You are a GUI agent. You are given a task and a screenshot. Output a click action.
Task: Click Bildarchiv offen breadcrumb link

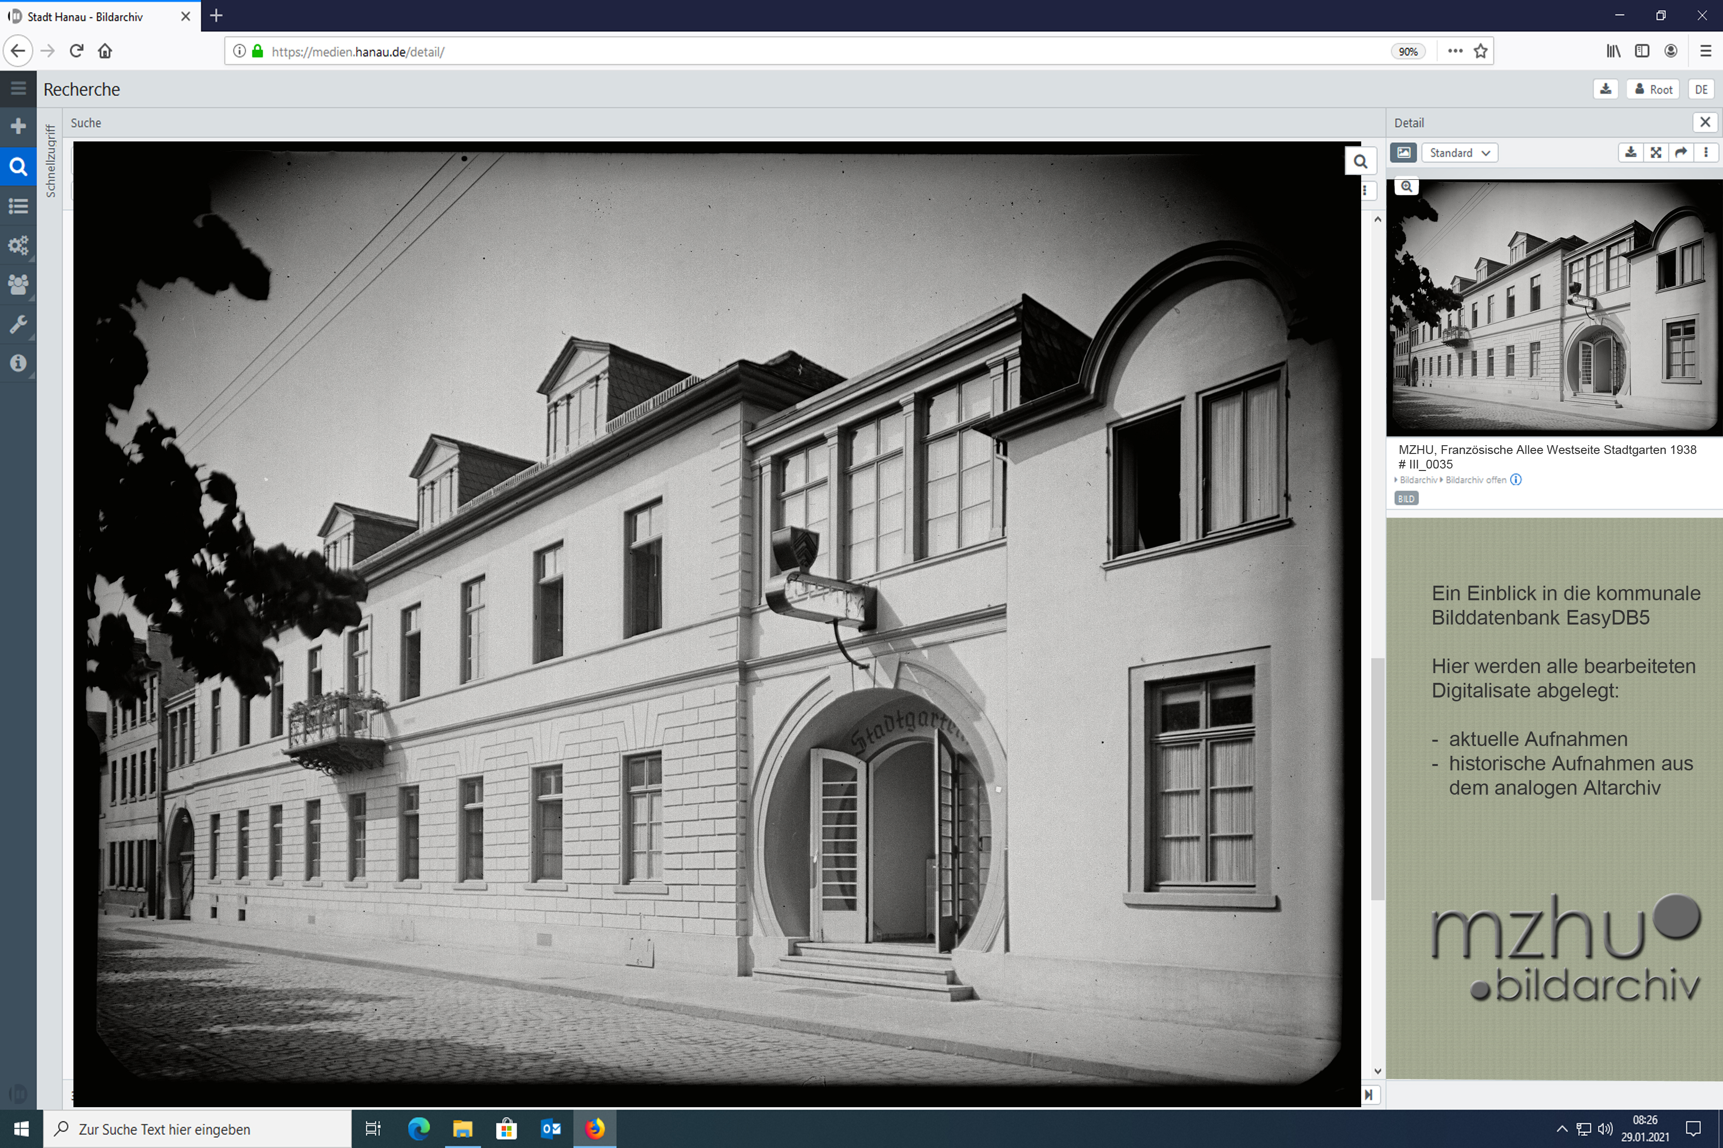point(1475,480)
